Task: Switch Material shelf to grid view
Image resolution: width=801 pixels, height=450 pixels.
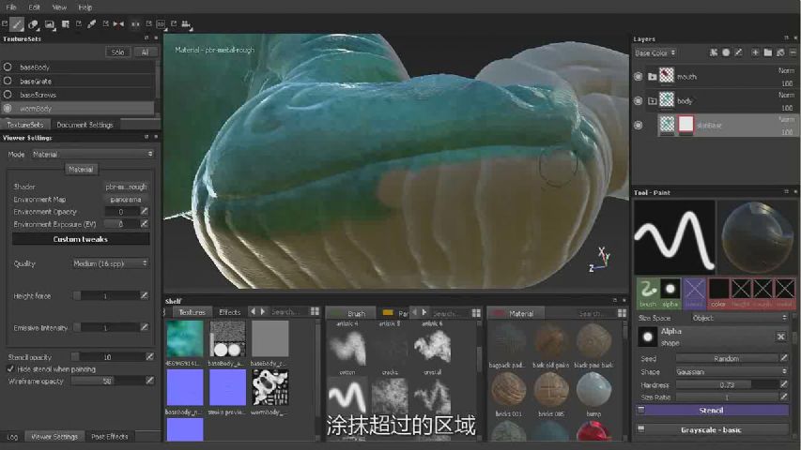Action: [622, 313]
